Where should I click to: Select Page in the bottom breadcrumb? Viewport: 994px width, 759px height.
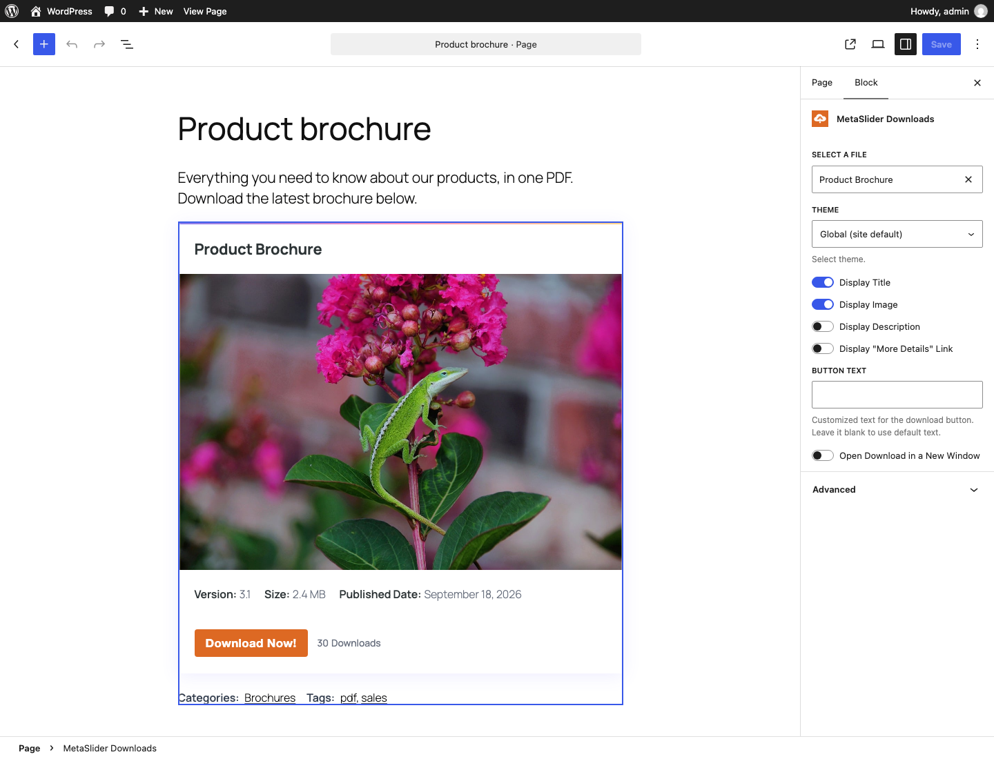click(29, 748)
